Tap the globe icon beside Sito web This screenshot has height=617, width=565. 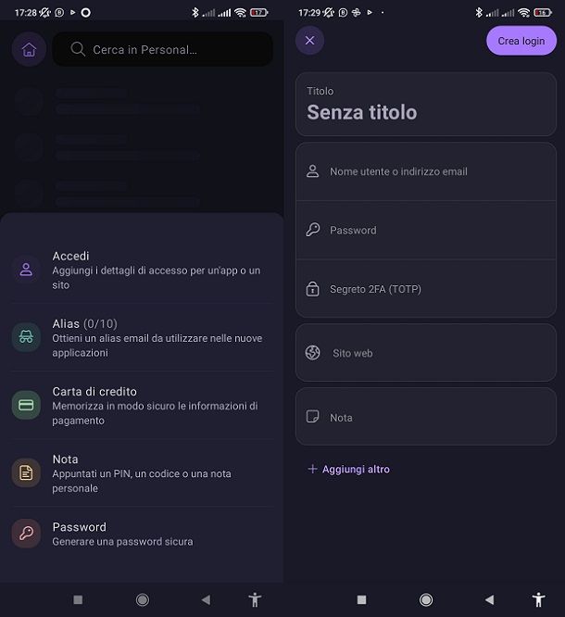[x=312, y=353]
